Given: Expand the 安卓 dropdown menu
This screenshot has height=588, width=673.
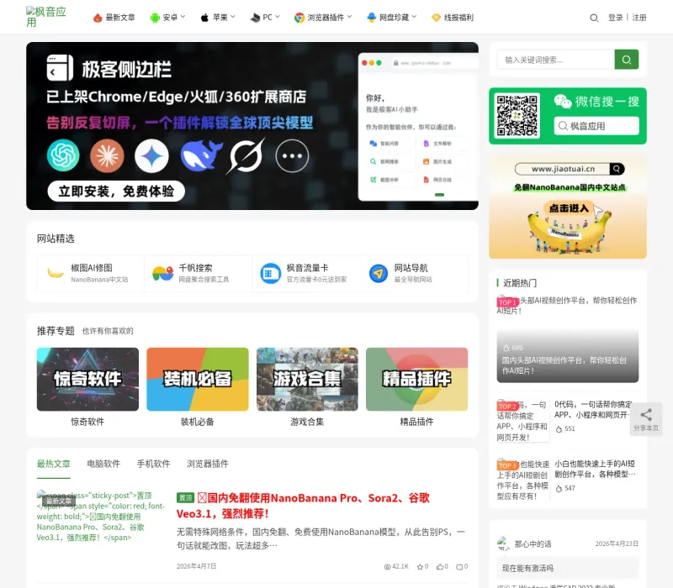Looking at the screenshot, I should coord(167,18).
